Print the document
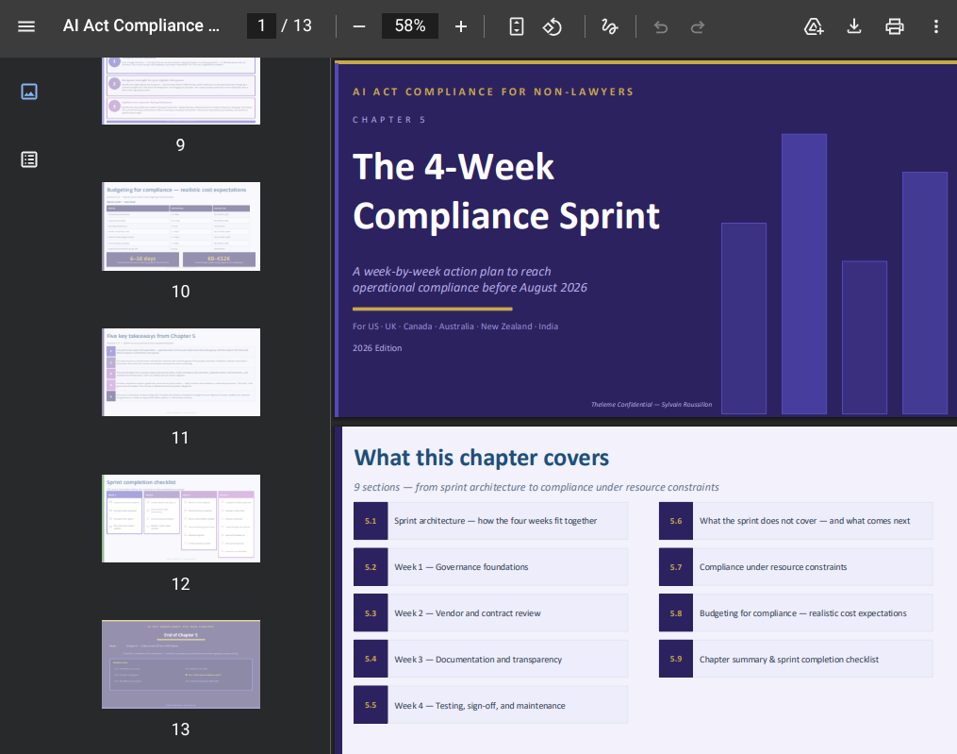Viewport: 957px width, 754px height. point(894,26)
